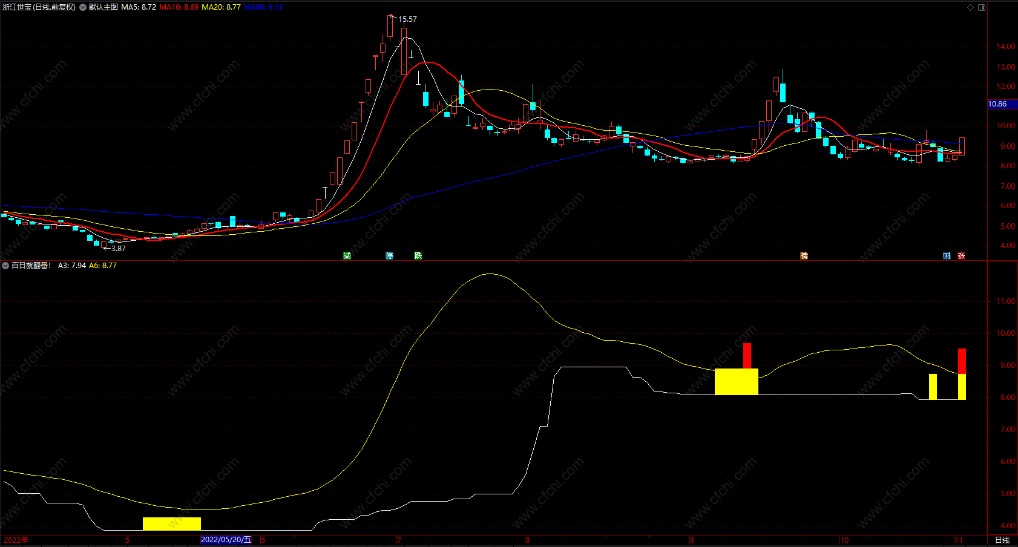Click the A3: 7.94 indicator value
This screenshot has height=547, width=1018.
[x=72, y=266]
